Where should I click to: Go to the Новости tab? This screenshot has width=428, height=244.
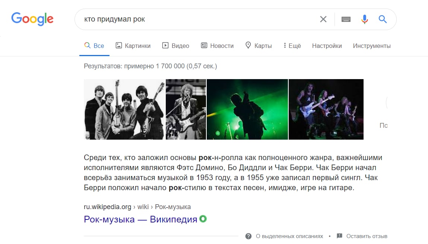217,46
